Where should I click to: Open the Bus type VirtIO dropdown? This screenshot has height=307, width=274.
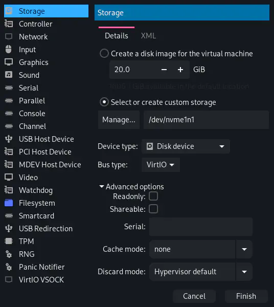161,165
